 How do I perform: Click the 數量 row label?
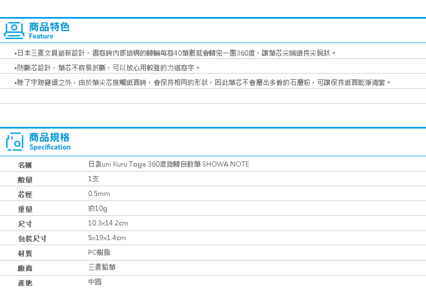point(25,180)
